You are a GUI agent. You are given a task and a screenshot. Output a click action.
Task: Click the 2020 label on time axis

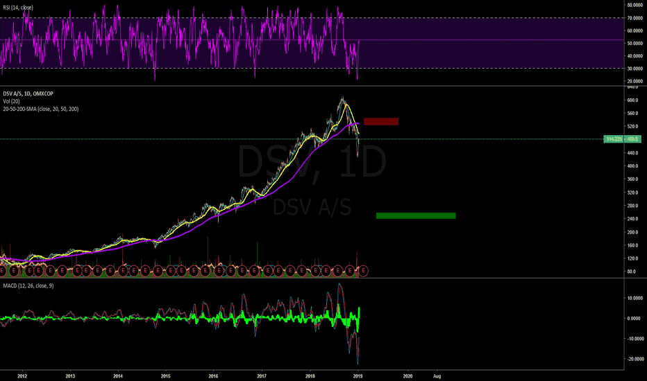(x=407, y=376)
